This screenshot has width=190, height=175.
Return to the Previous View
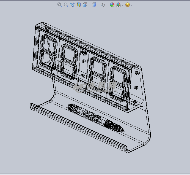(72, 5)
